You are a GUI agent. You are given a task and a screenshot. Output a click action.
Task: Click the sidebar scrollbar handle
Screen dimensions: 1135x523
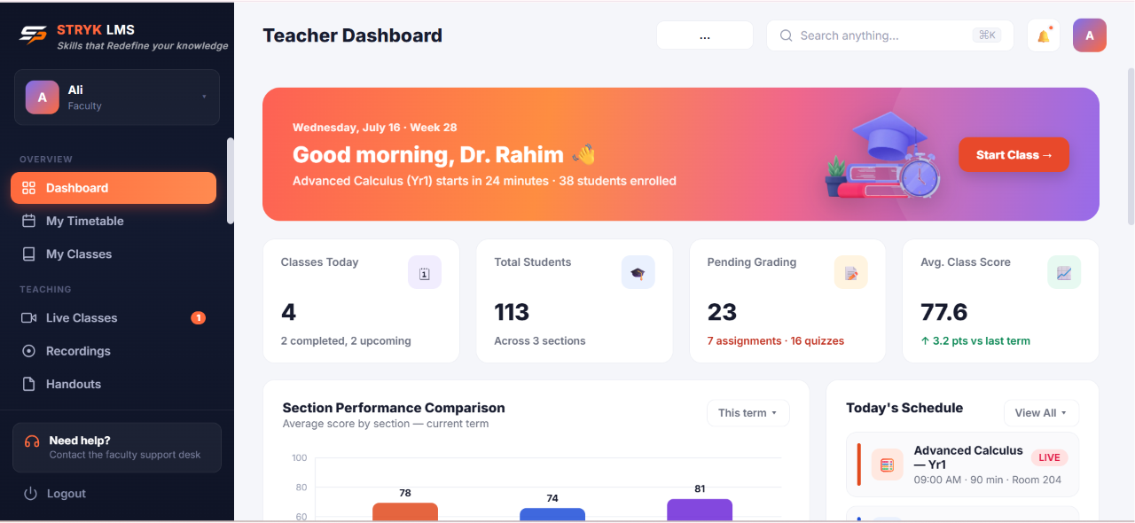(231, 181)
